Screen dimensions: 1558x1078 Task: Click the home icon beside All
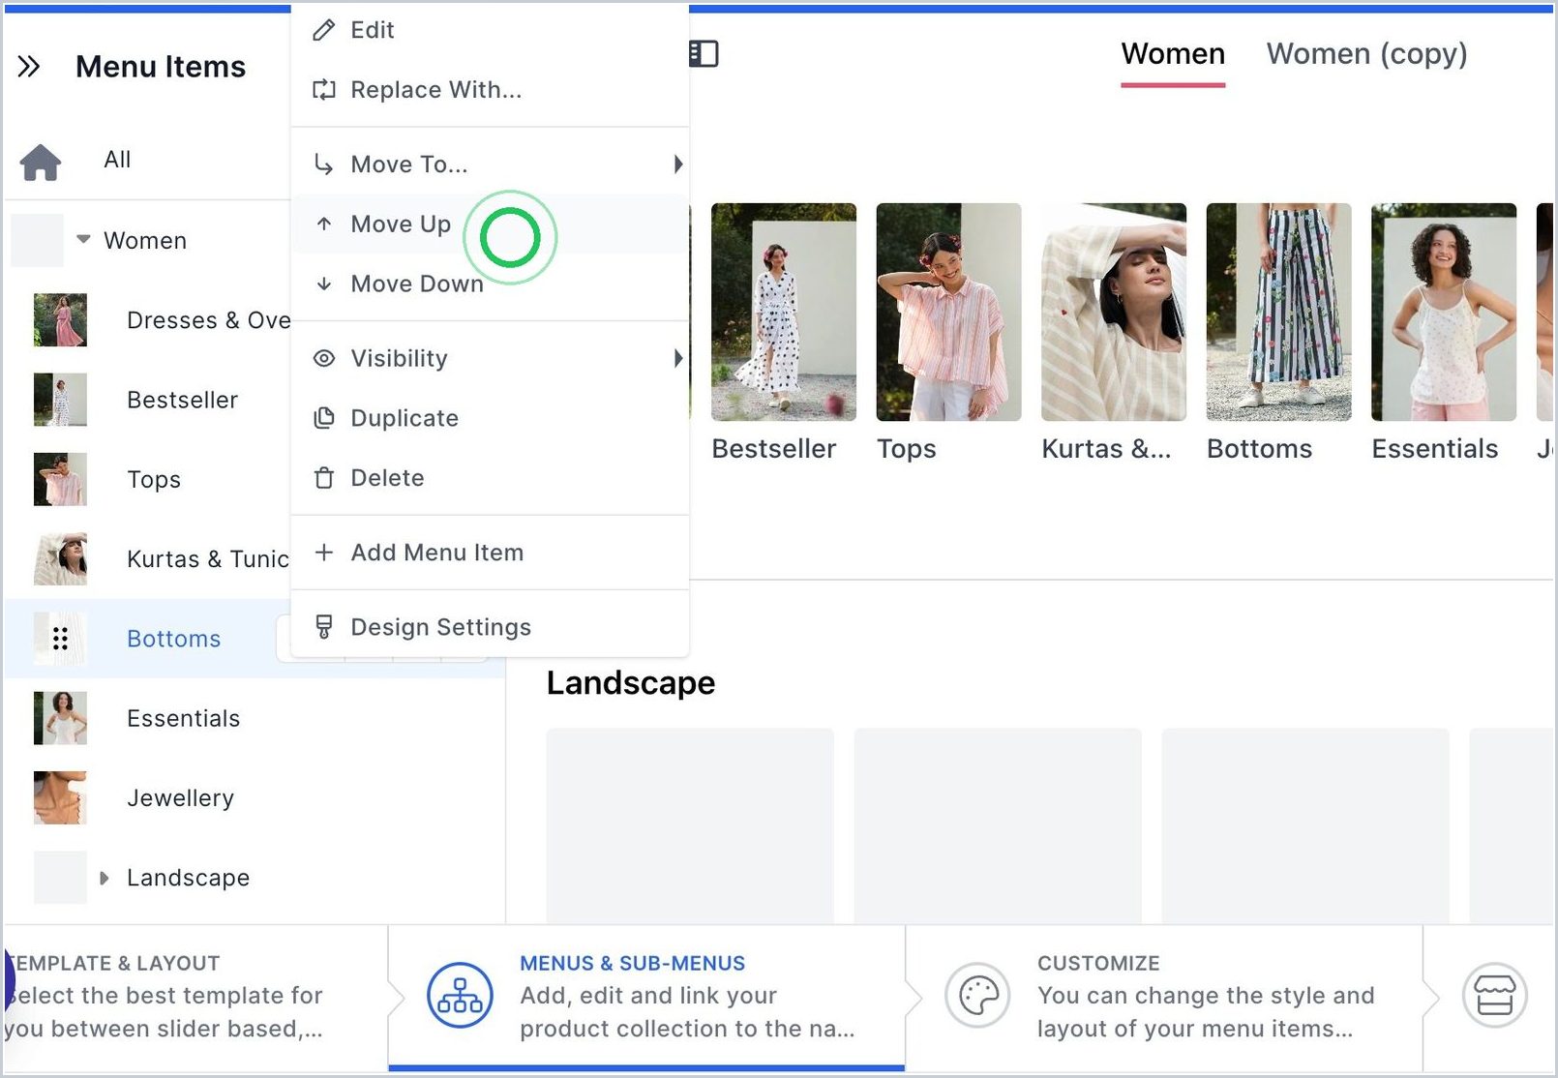41,162
